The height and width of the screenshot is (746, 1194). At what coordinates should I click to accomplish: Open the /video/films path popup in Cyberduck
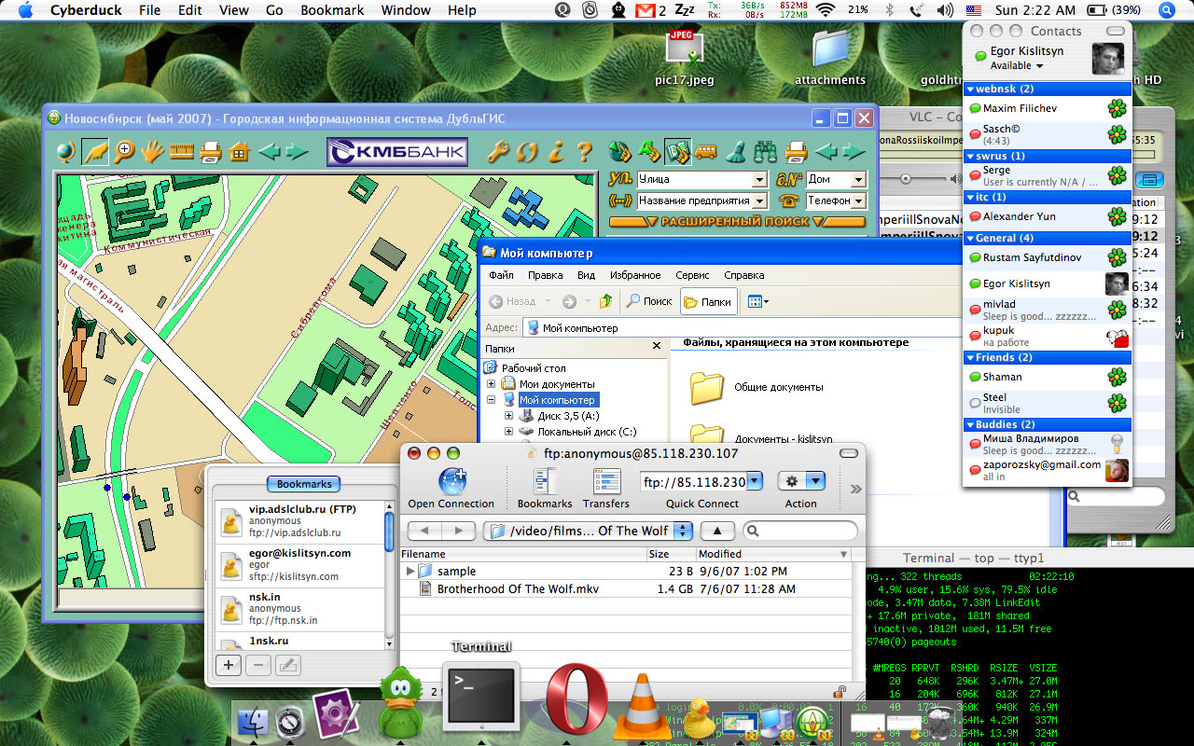(x=588, y=531)
